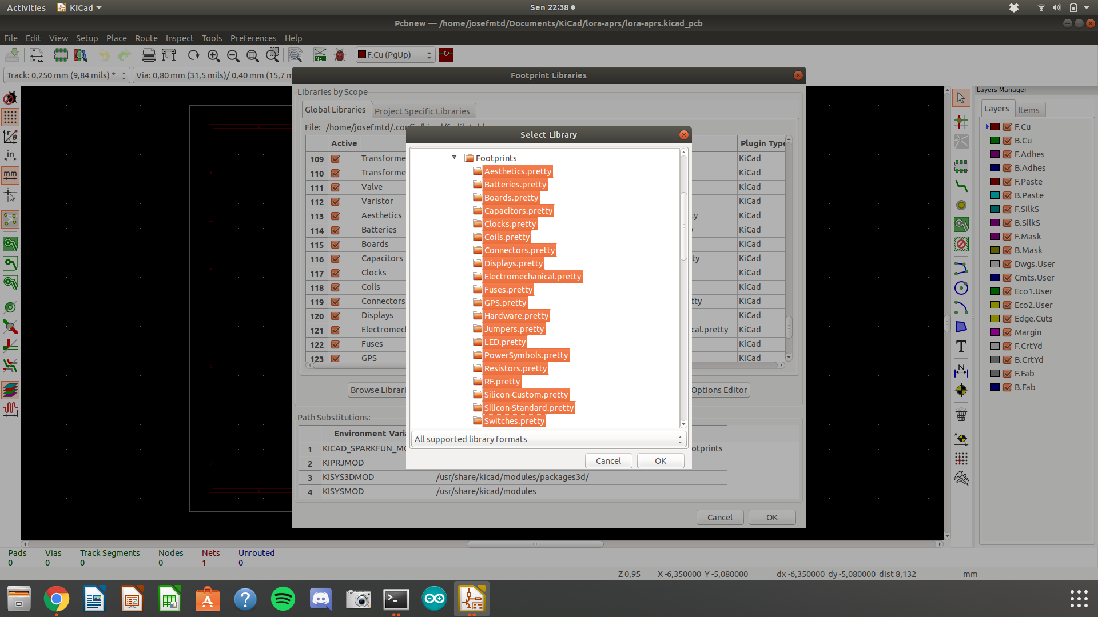Toggle Edge.Cuts layer visibility checkbox

pyautogui.click(x=1008, y=319)
